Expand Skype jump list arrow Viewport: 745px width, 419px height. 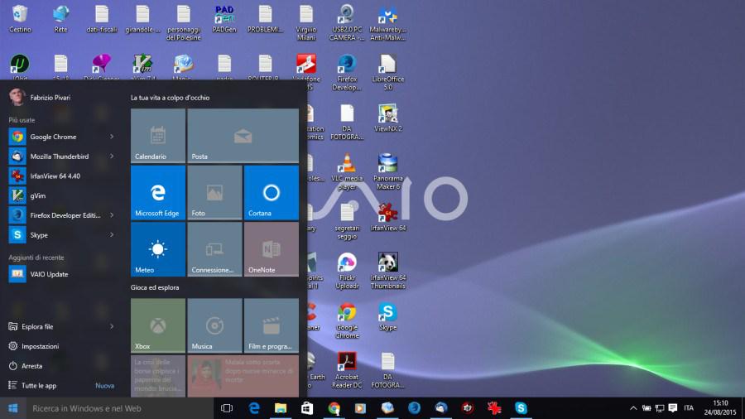(x=112, y=234)
